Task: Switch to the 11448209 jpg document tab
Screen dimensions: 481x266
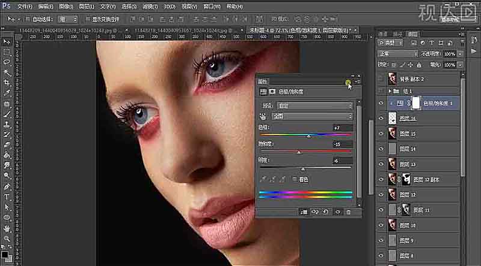Action: click(69, 31)
